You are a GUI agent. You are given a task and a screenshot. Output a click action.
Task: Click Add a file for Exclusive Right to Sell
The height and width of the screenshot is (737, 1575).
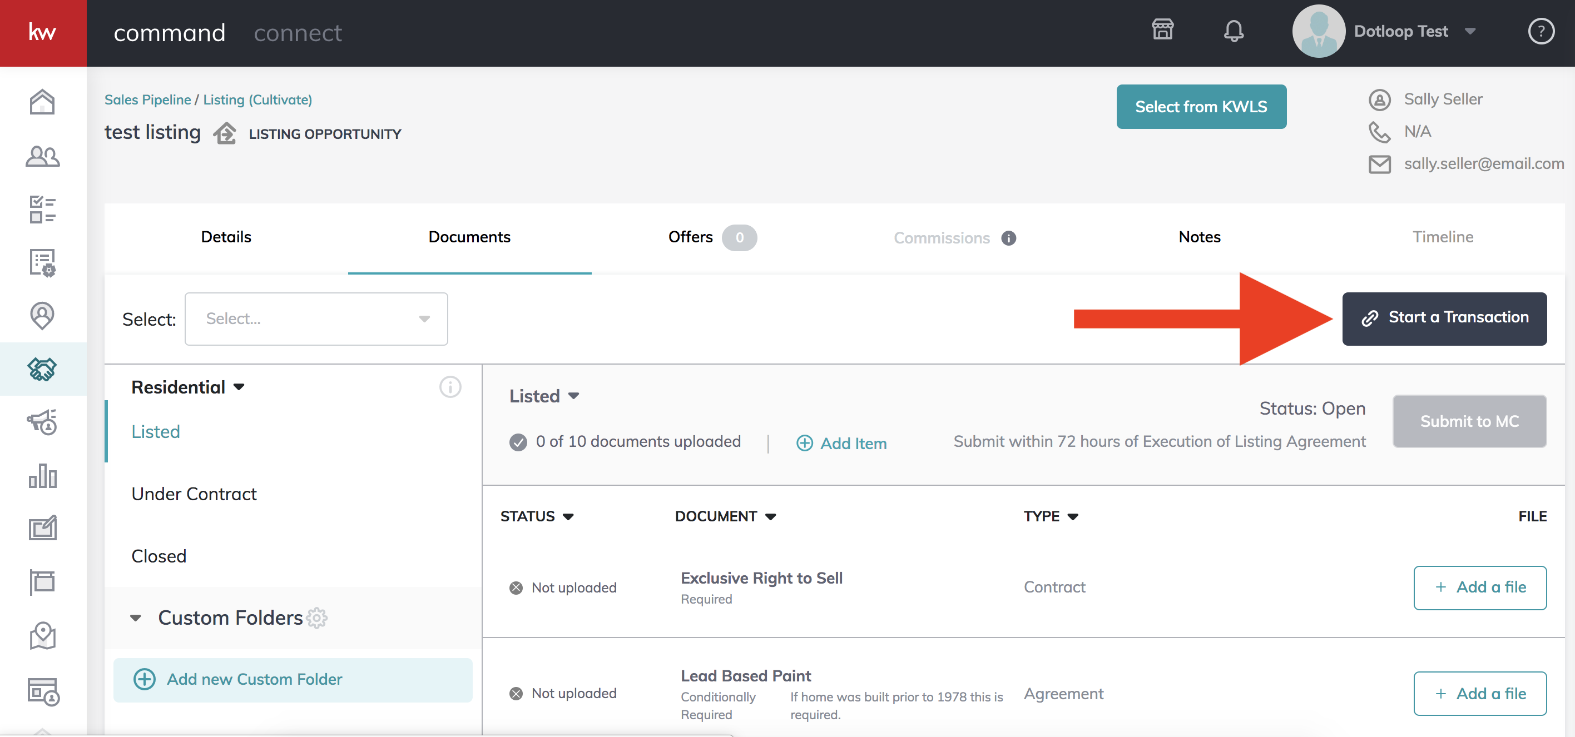[1479, 587]
